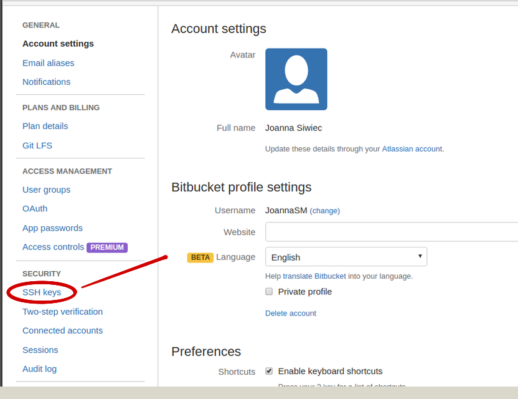Viewport: 518px width, 399px height.
Task: Open Sessions page
Action: pos(40,350)
